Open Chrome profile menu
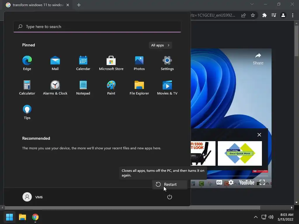Viewport: 299px width, 224px height. 283,15
